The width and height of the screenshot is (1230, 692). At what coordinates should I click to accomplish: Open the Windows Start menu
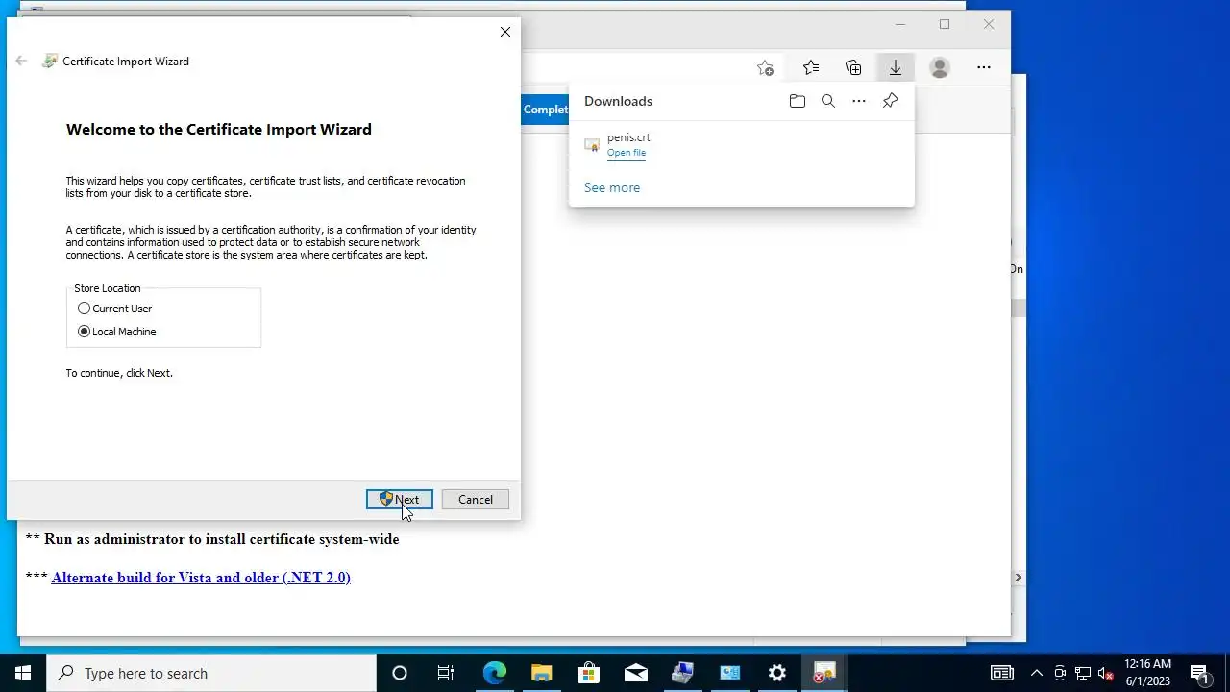(x=23, y=673)
